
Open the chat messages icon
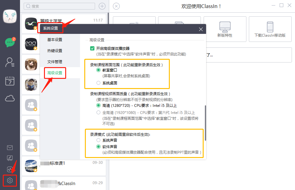(x=10, y=42)
